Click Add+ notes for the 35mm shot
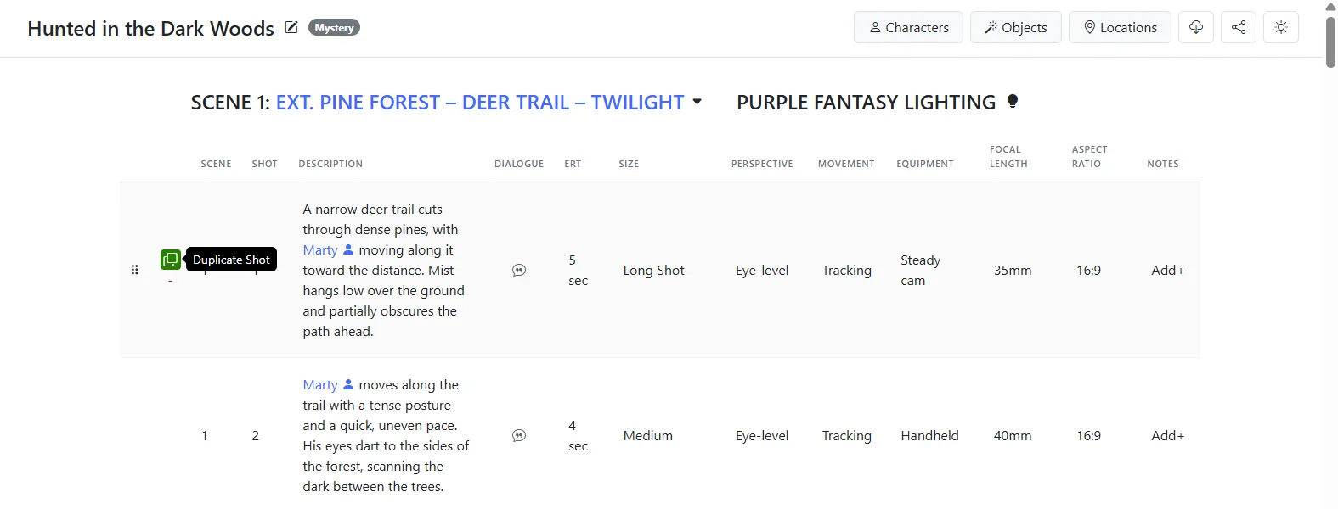The height and width of the screenshot is (509, 1338). (x=1167, y=270)
